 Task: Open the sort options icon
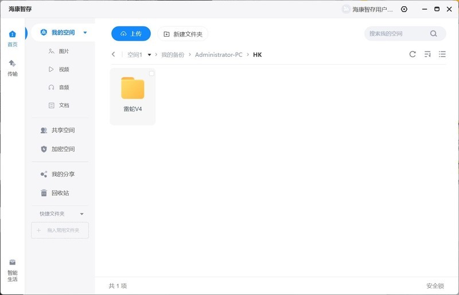click(427, 54)
